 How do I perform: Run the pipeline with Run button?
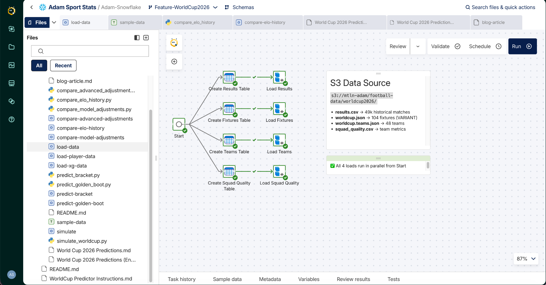tap(522, 46)
